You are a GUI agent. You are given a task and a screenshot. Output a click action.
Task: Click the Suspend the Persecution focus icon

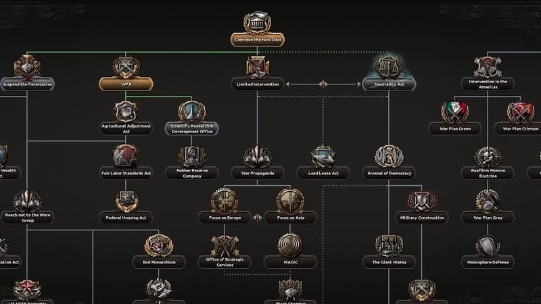pos(27,67)
